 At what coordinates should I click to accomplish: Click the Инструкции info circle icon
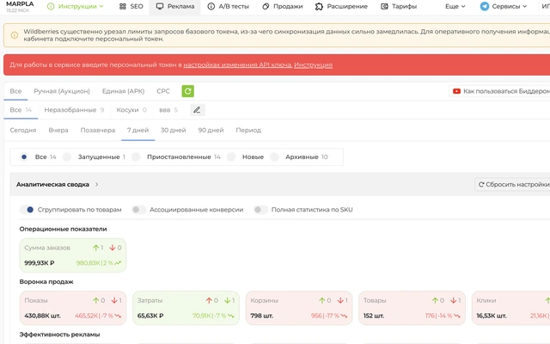51,6
